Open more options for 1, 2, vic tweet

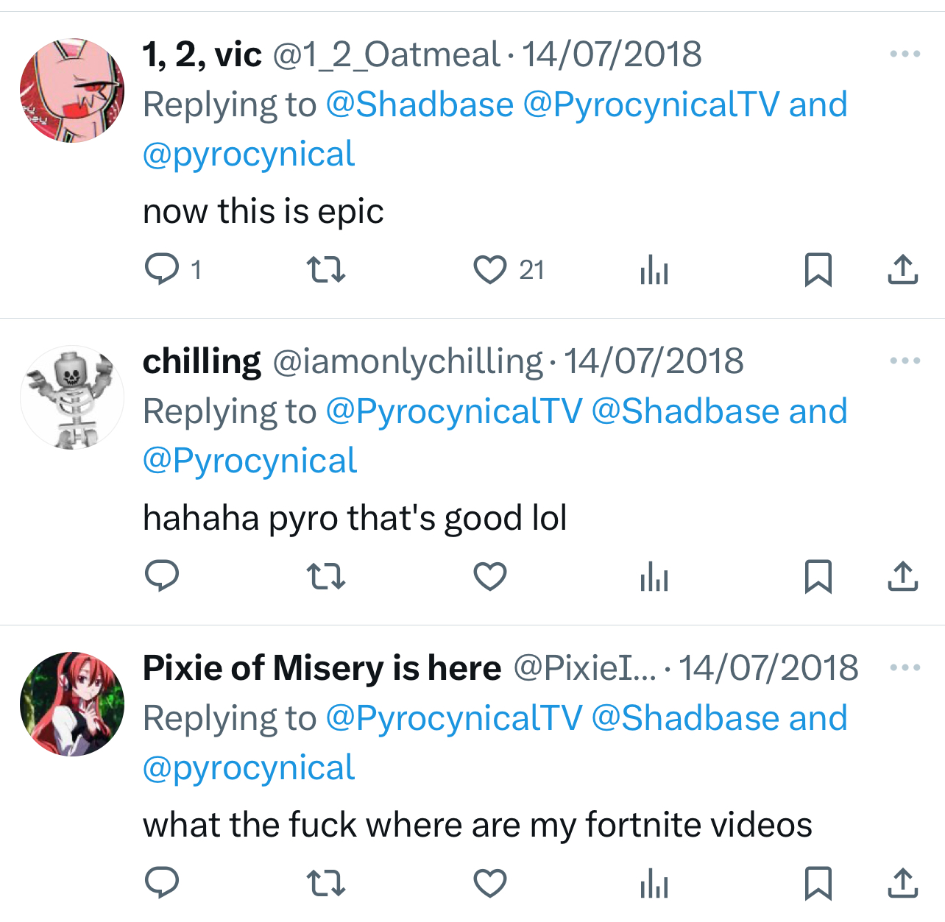[905, 54]
